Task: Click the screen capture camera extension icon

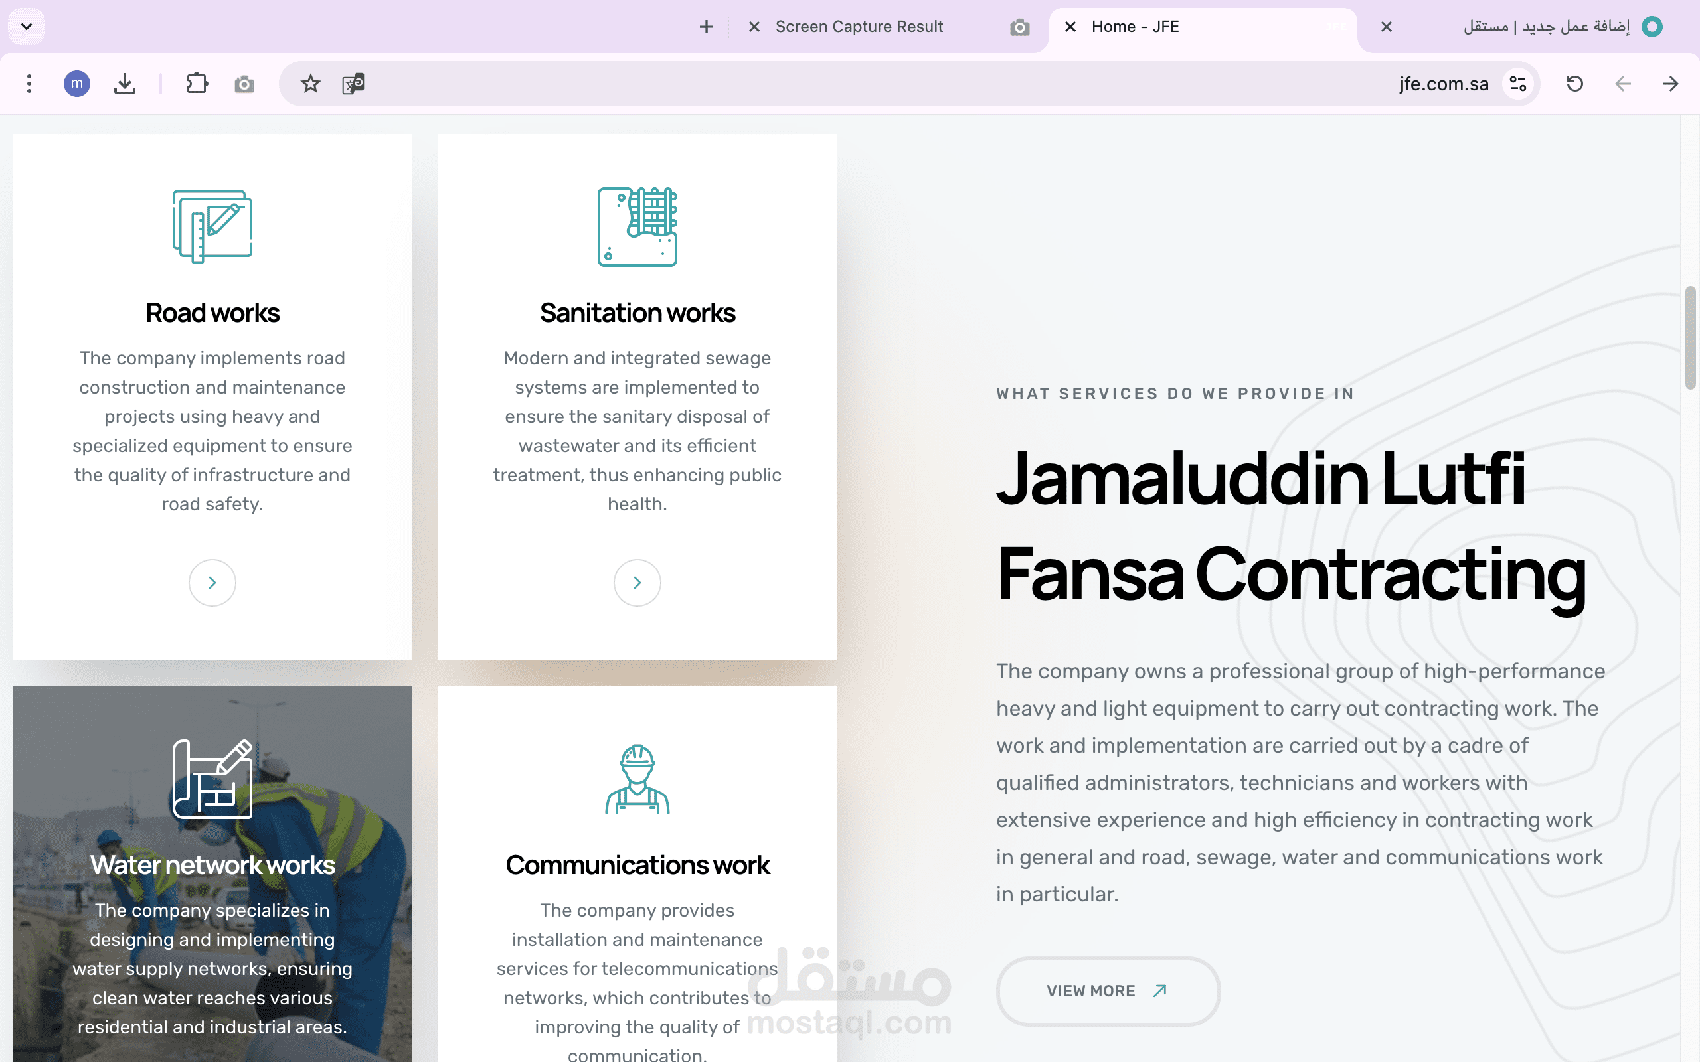Action: pos(244,84)
